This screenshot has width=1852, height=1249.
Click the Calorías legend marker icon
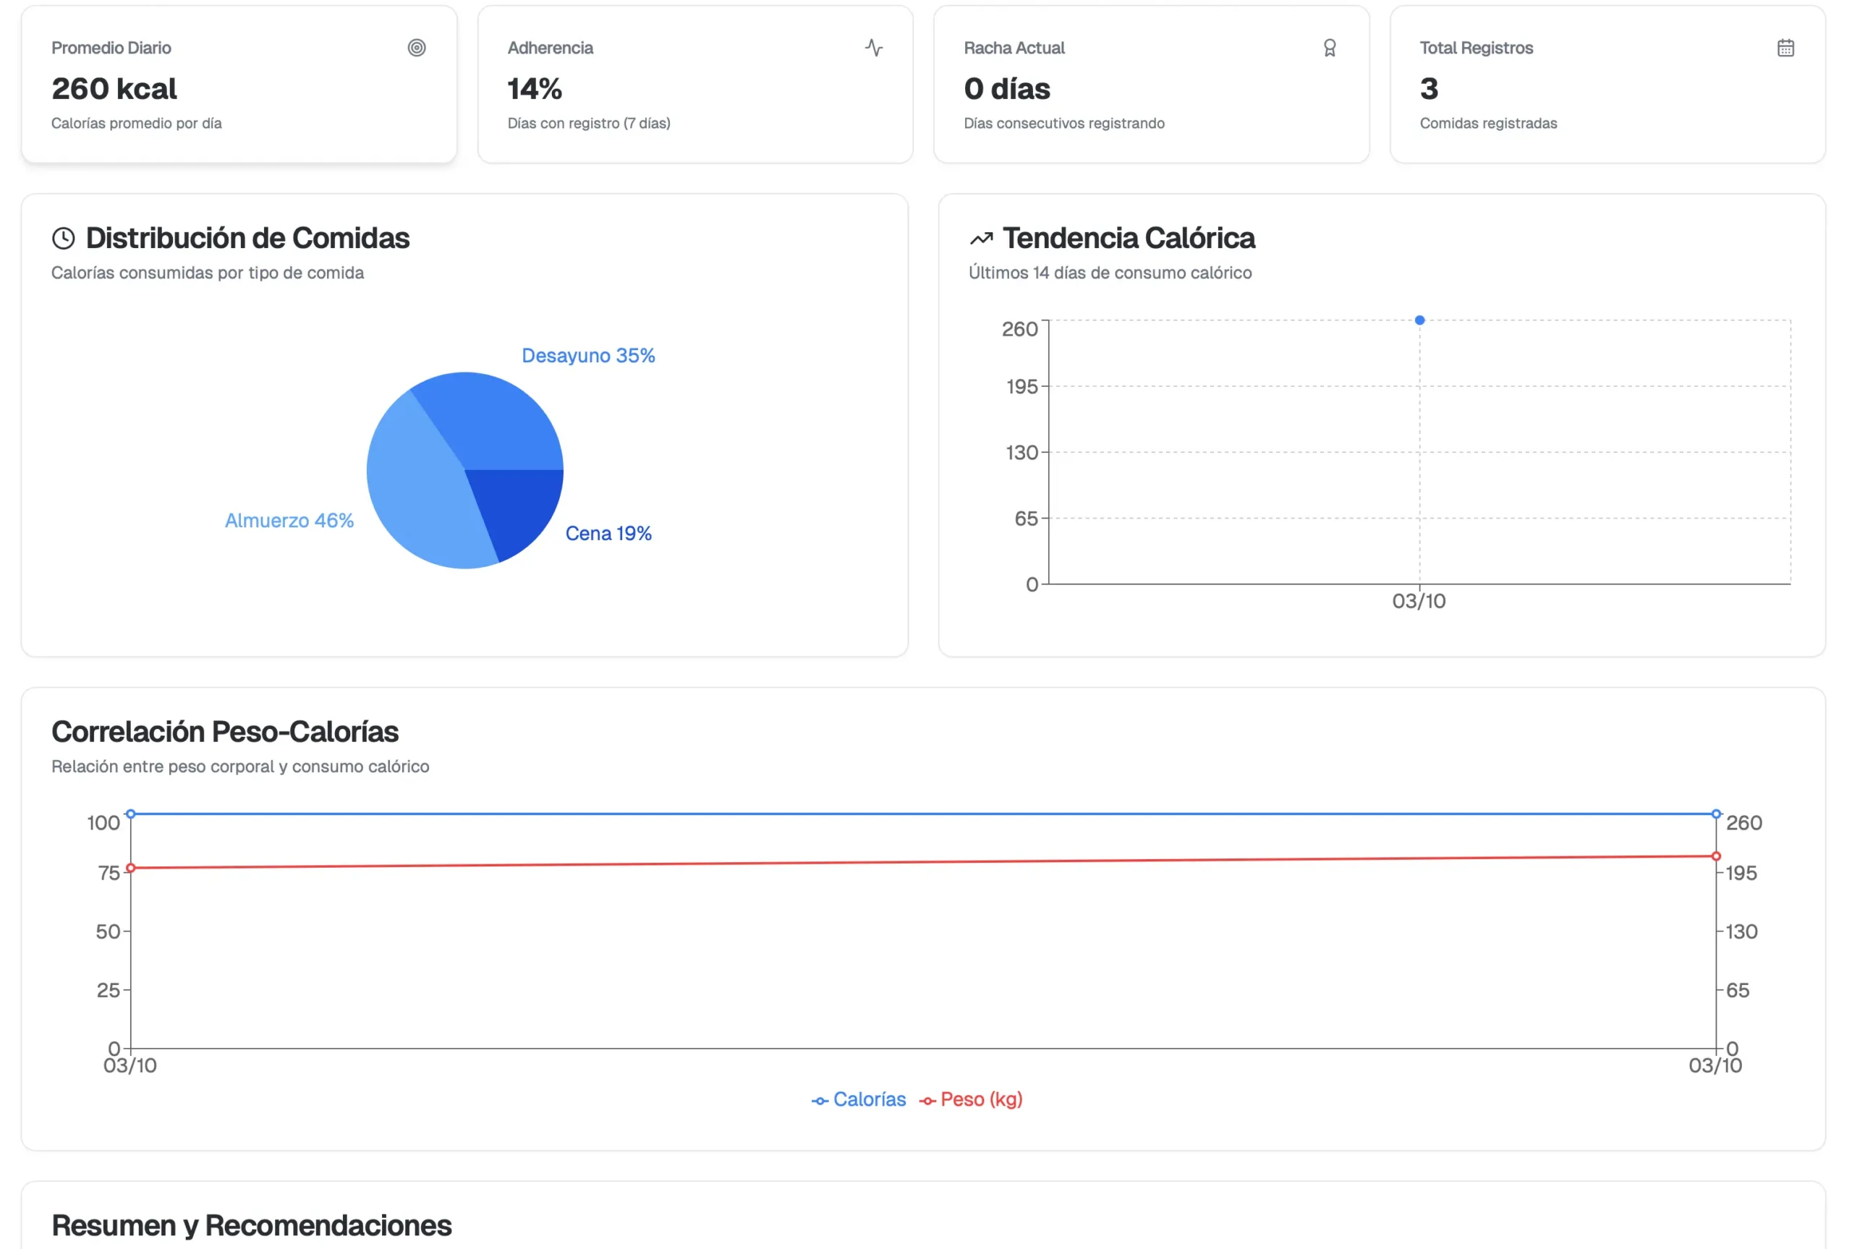tap(819, 1101)
